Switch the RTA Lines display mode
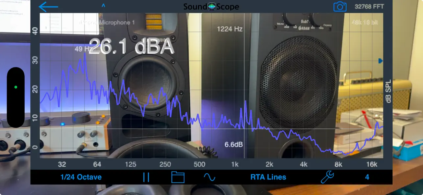 (268, 177)
